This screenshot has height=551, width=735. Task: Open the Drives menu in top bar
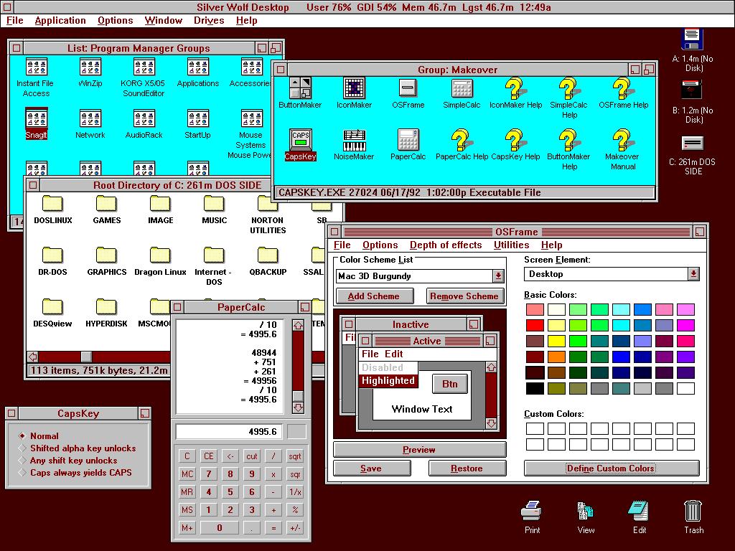[x=209, y=21]
